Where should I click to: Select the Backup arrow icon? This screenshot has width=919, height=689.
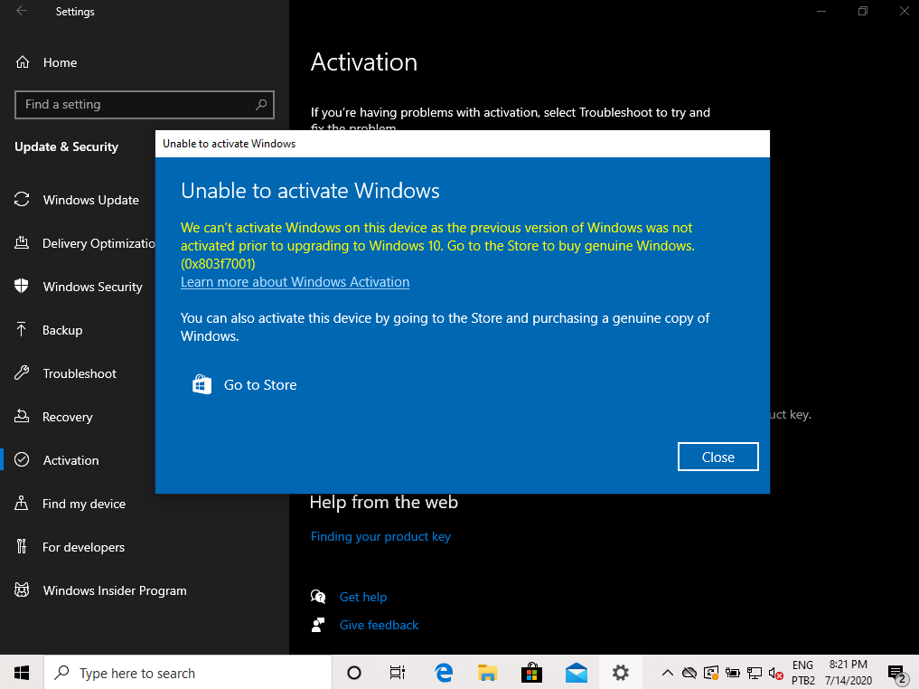(x=22, y=329)
